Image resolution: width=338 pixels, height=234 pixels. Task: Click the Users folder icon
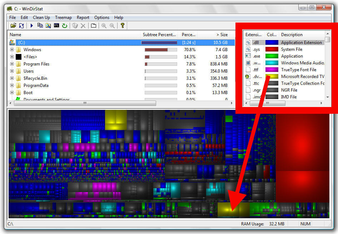point(19,71)
